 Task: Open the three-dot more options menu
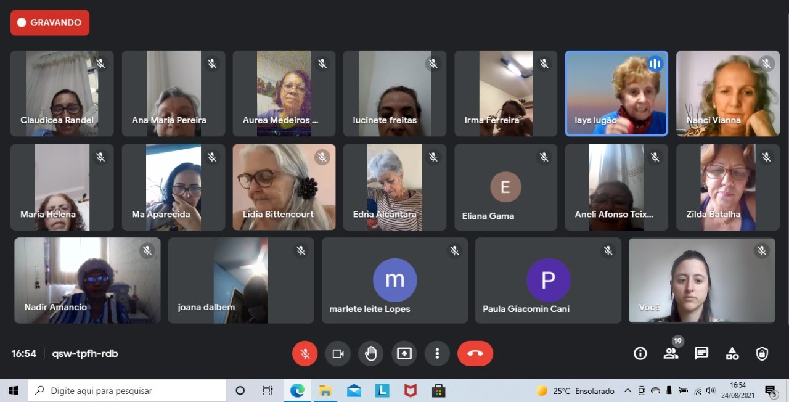click(437, 354)
